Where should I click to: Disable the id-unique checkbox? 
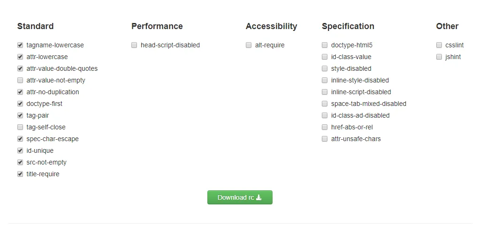(20, 150)
